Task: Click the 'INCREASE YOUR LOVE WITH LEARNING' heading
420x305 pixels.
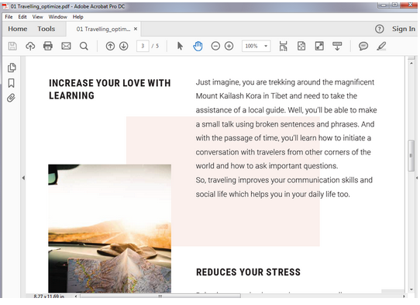Action: [109, 89]
